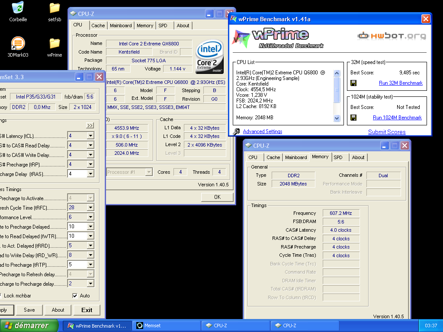Screen dimensions: 443x332
Task: Click the Intel Core 2 Extreme logo
Action: click(x=210, y=57)
